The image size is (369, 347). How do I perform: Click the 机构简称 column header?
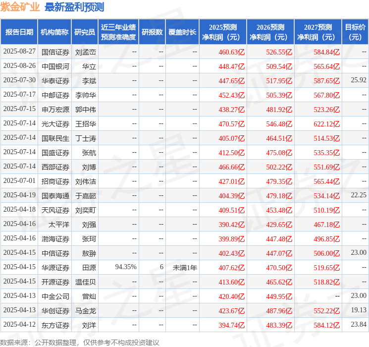54,32
